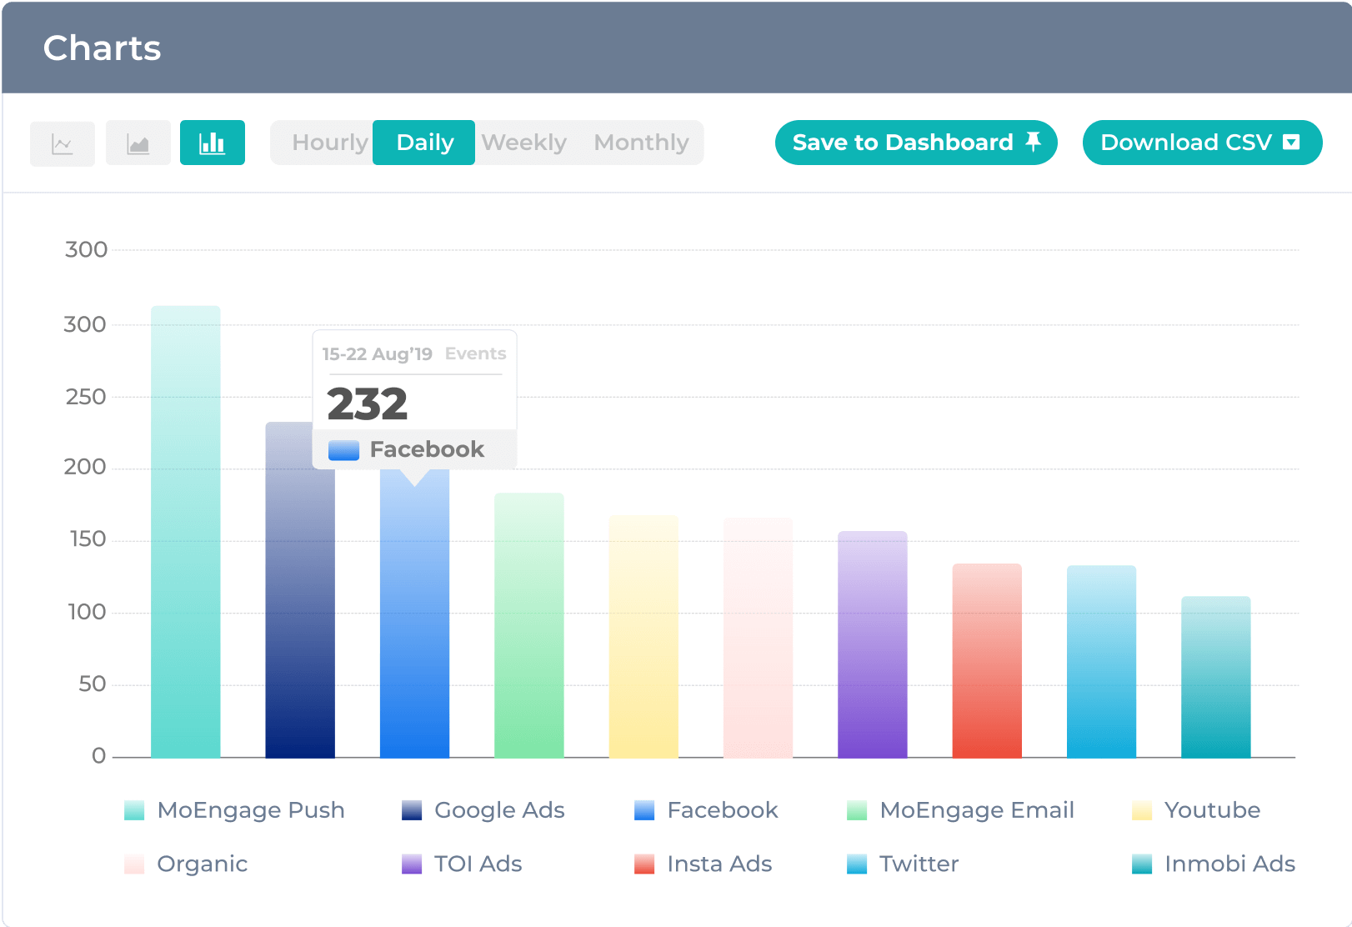Click the Charts header title
The image size is (1352, 927).
point(103,48)
